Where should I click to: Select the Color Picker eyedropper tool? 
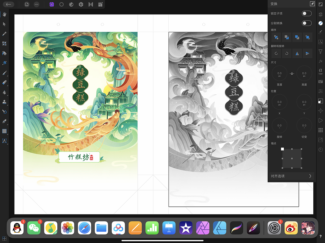[x=4, y=34]
